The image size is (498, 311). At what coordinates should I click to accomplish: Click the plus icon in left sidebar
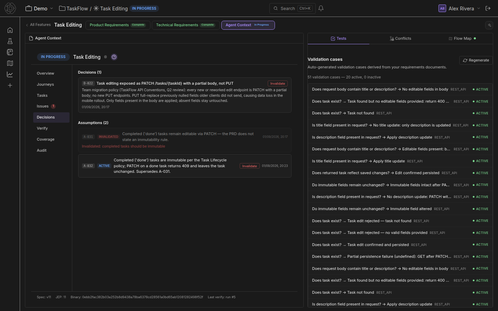click(10, 85)
